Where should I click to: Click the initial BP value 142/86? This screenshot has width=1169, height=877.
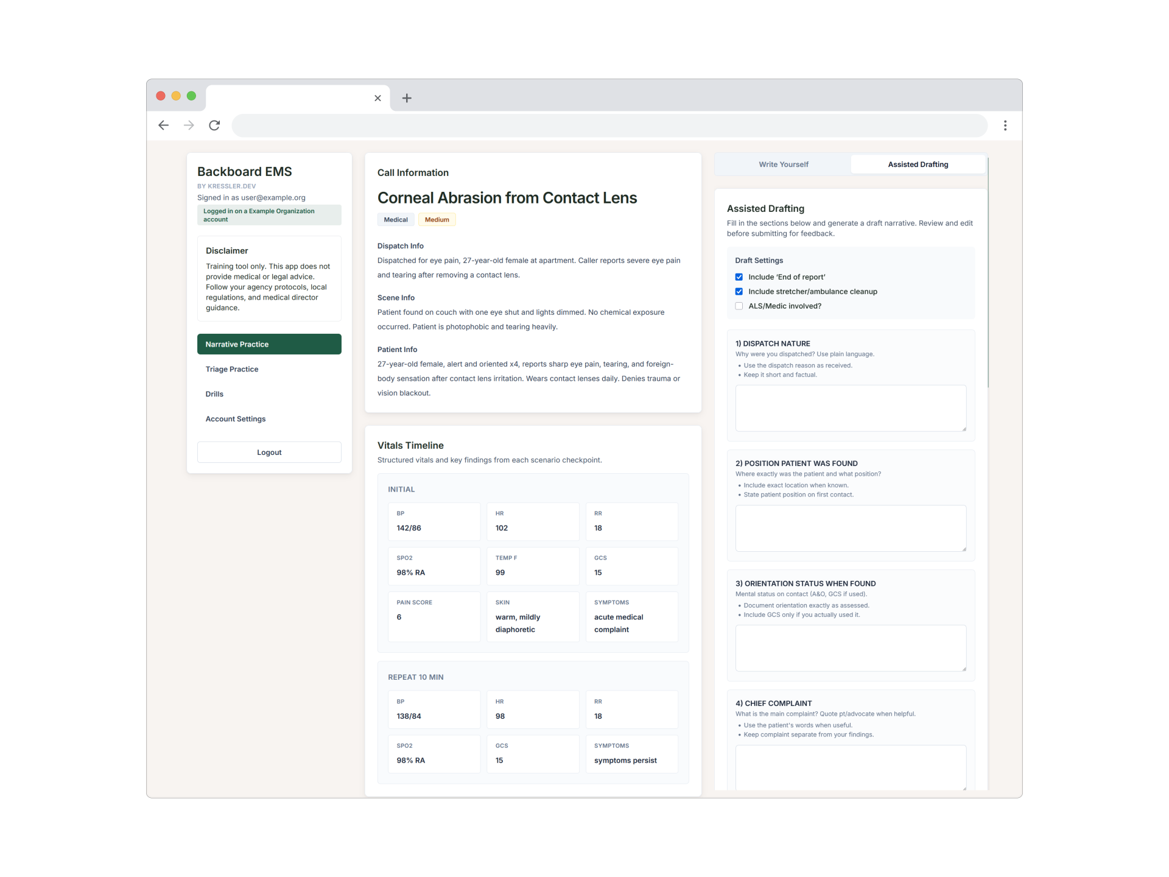coord(409,528)
